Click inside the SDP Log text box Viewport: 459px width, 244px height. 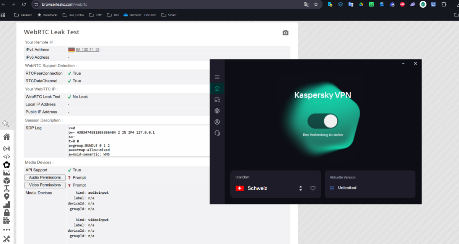(x=138, y=140)
